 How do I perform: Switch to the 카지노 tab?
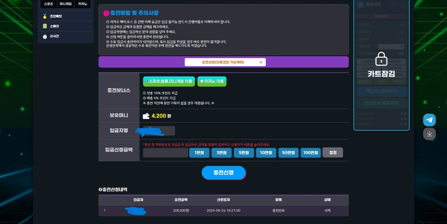82,4
